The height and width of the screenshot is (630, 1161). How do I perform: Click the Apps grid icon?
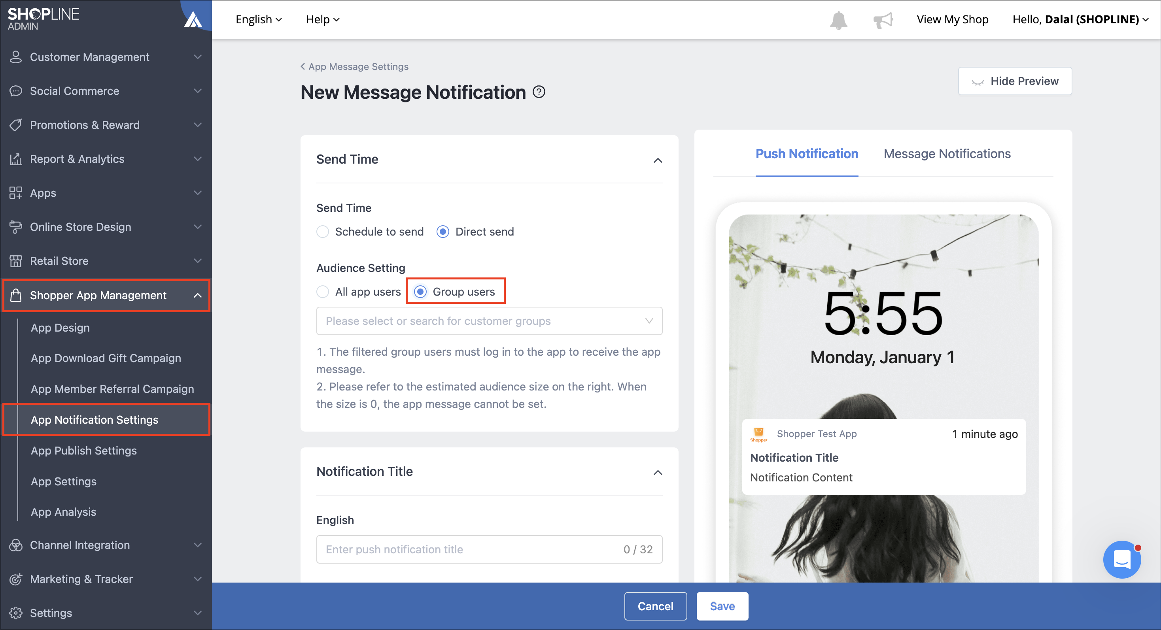click(x=16, y=193)
